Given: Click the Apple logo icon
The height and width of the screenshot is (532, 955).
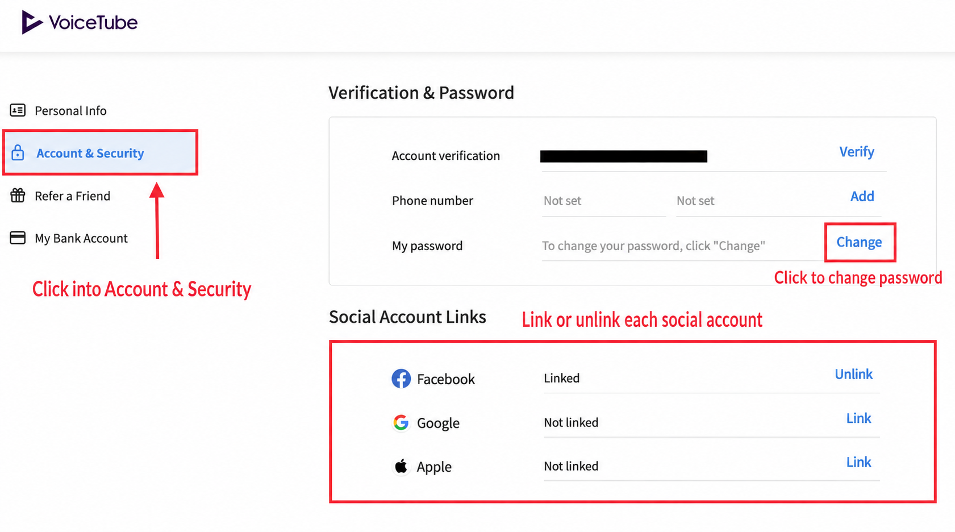Looking at the screenshot, I should [401, 466].
